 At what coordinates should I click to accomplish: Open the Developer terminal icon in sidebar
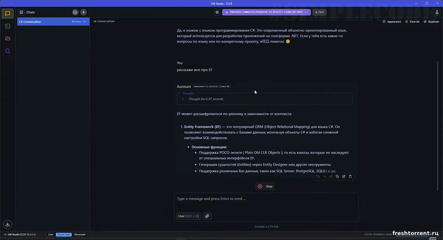[x=8, y=26]
